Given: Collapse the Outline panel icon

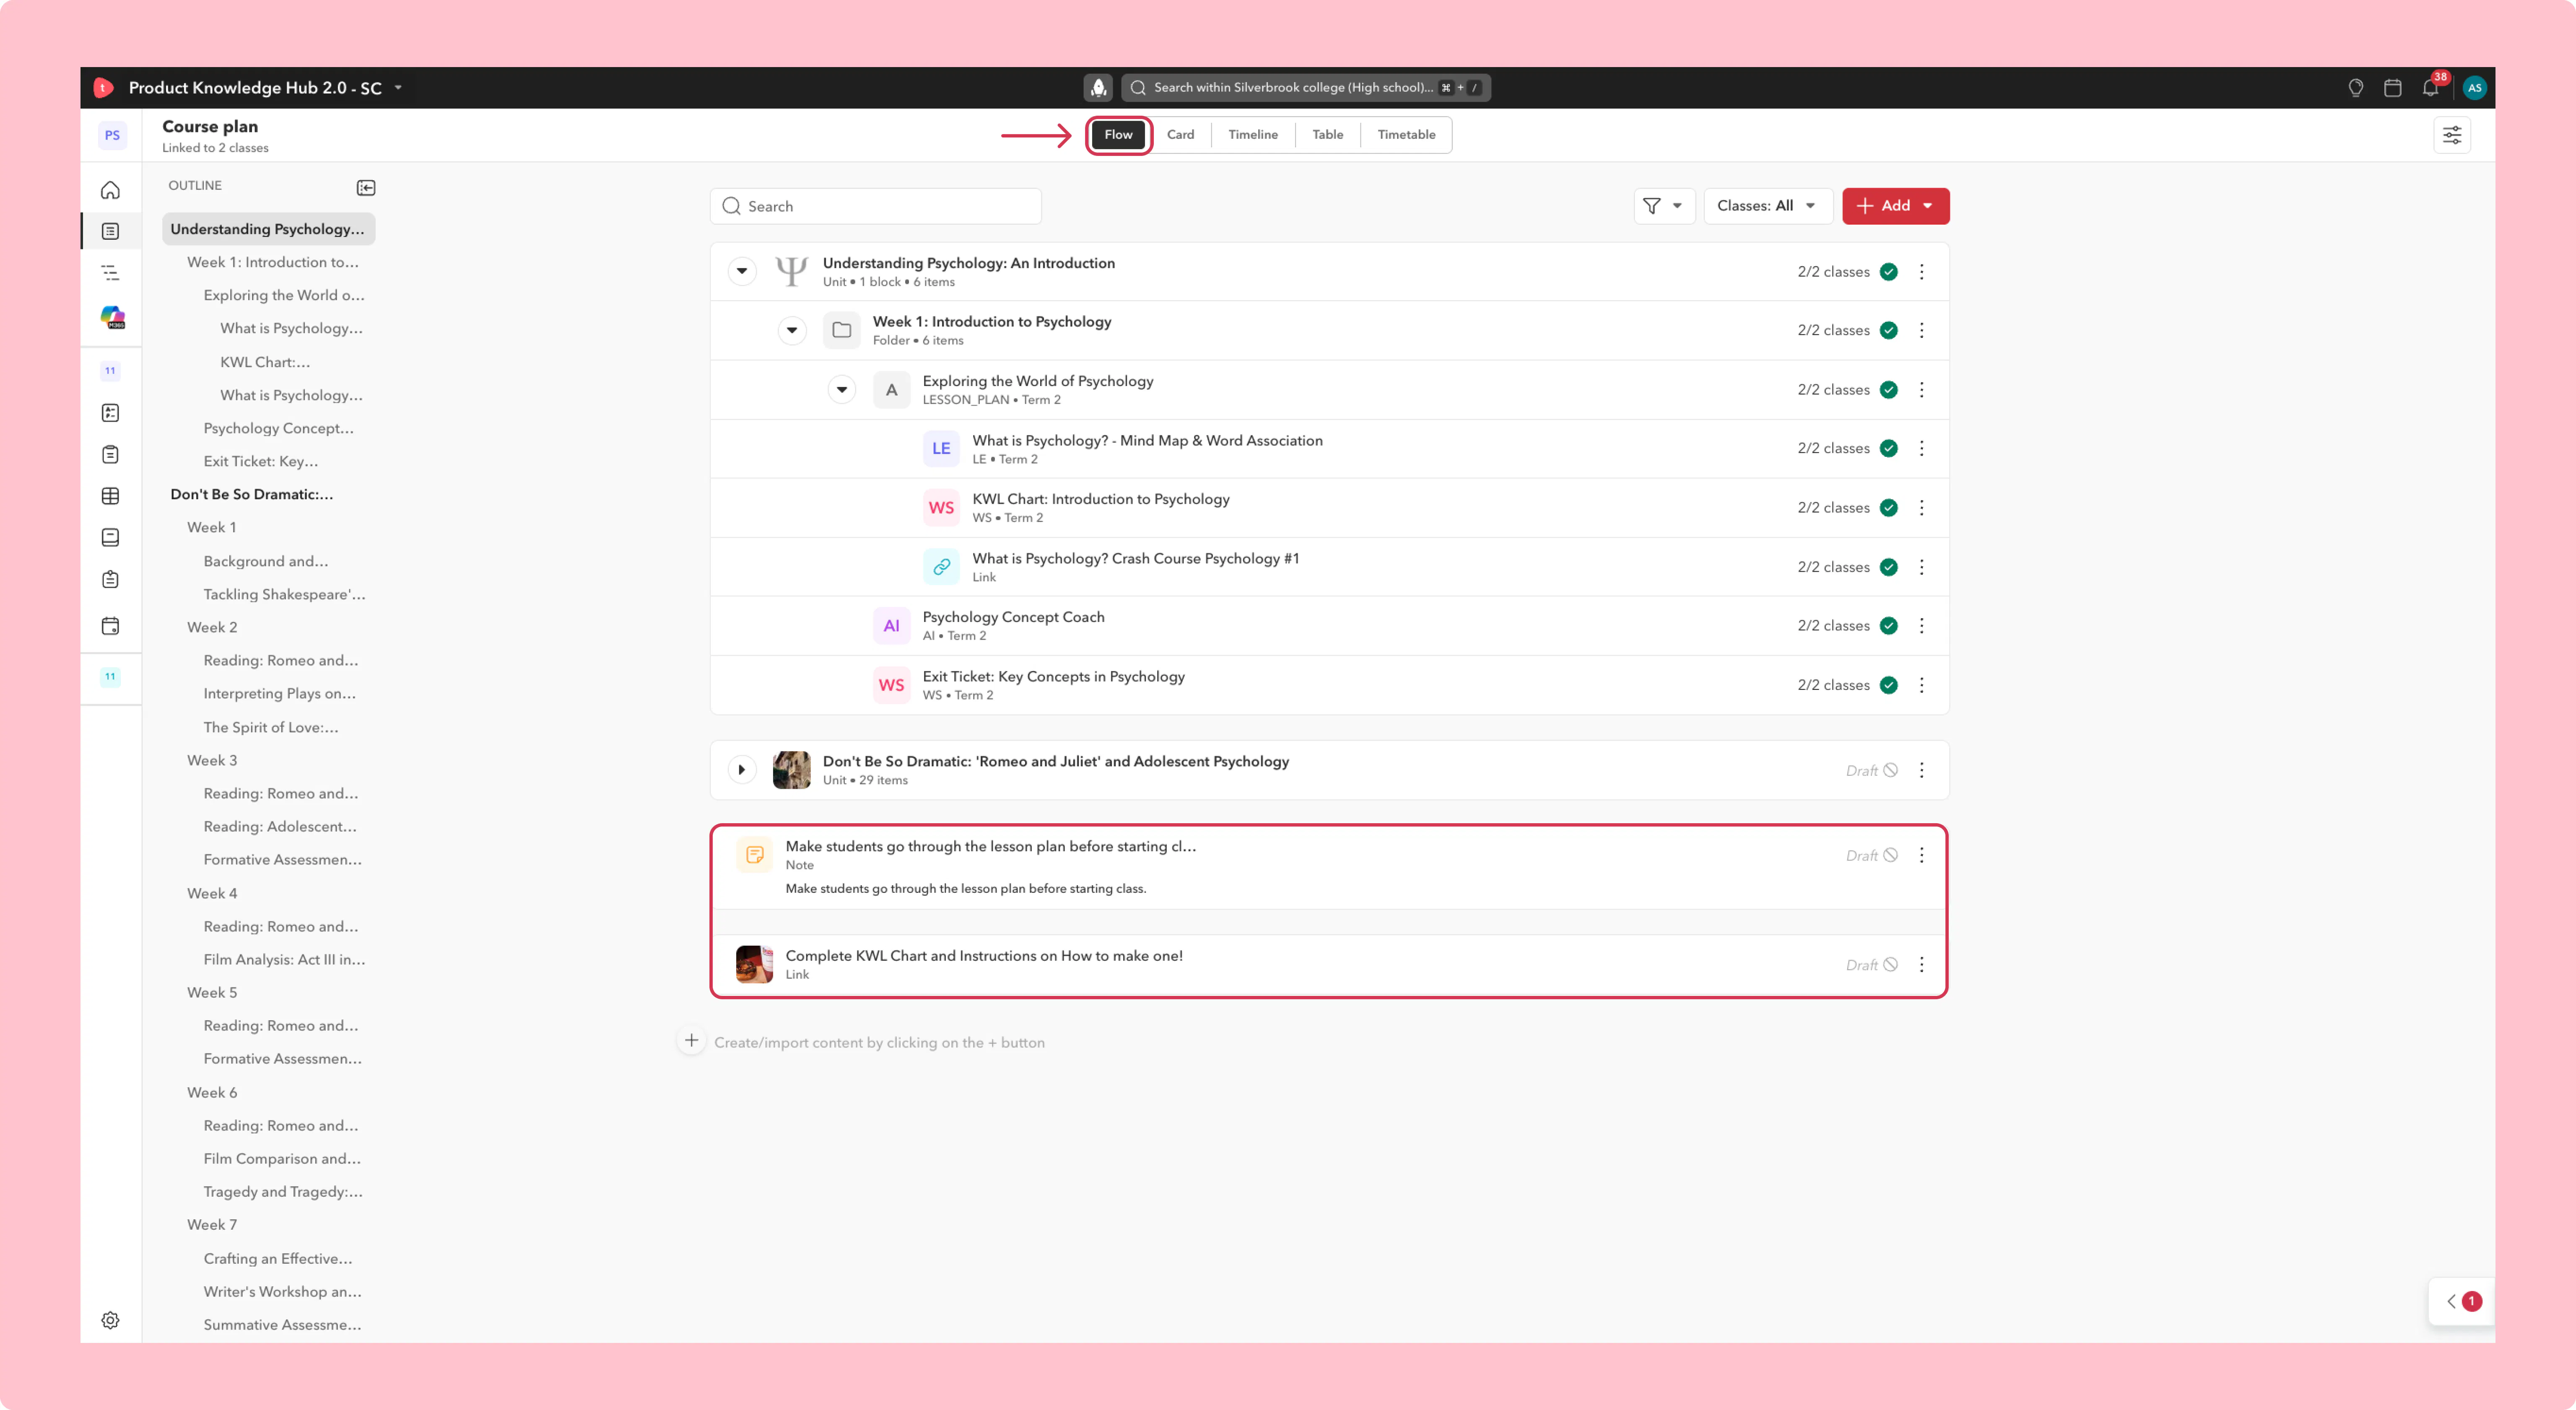Looking at the screenshot, I should point(366,187).
